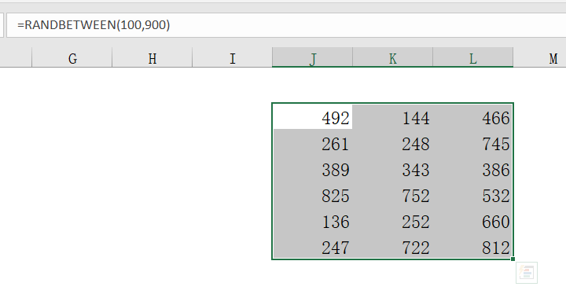Select cell containing 825
The image size is (566, 294).
pyautogui.click(x=313, y=194)
